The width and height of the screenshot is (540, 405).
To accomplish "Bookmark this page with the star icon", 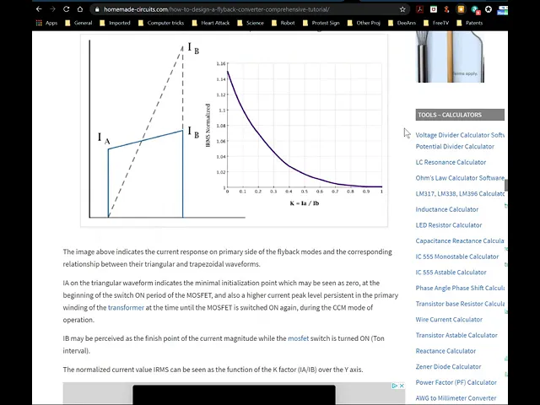I will (402, 9).
